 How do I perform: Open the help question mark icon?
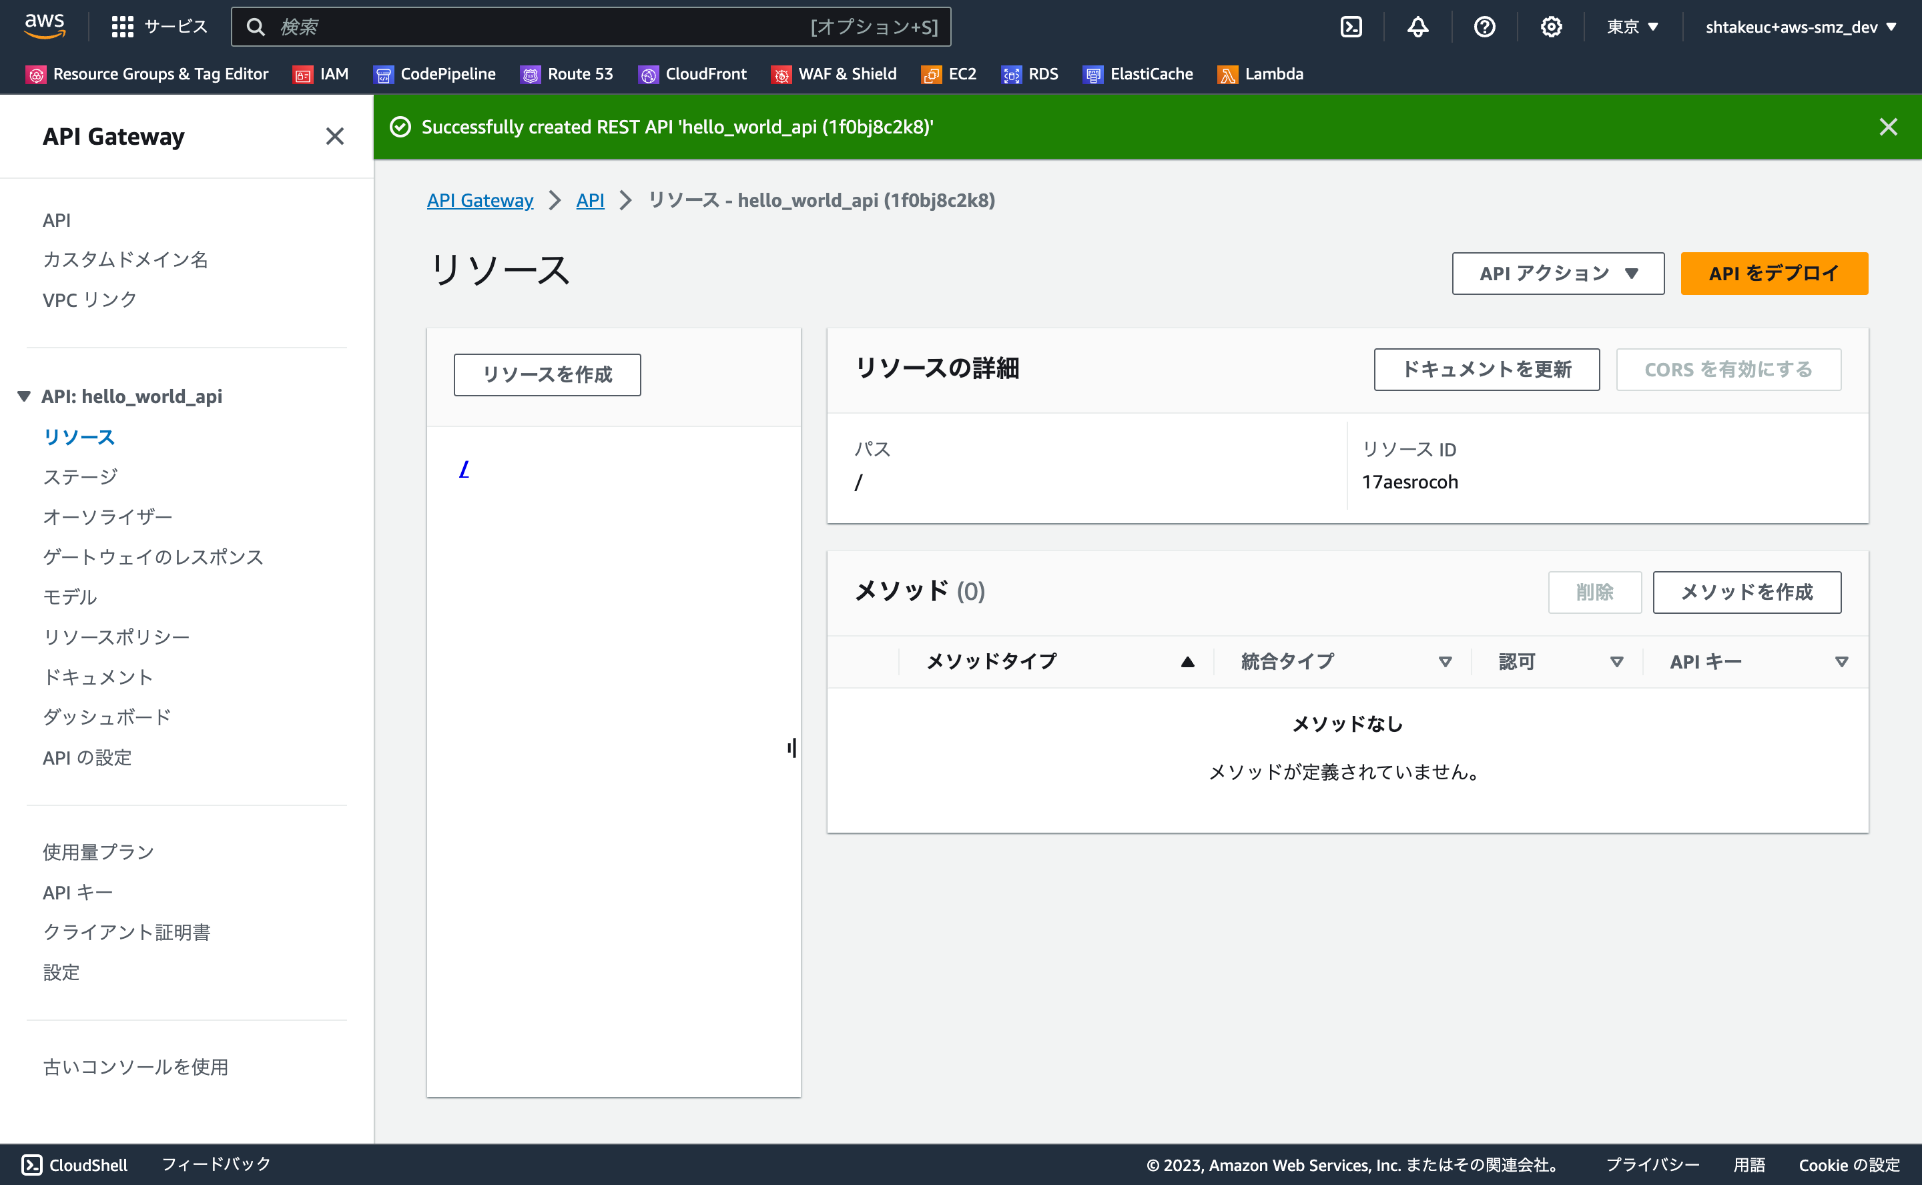click(1484, 27)
